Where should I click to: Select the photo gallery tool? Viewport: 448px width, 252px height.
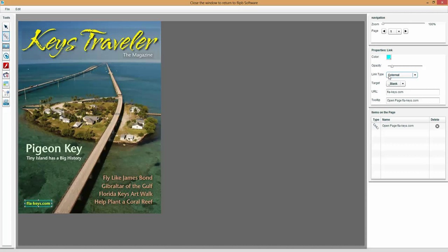pos(6,75)
